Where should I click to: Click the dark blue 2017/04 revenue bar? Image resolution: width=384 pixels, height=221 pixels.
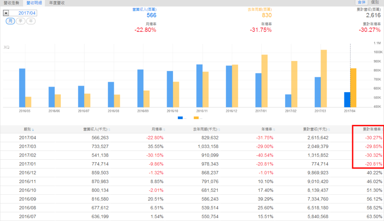click(347, 100)
